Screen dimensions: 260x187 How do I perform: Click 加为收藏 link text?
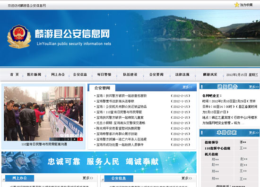click(x=246, y=5)
